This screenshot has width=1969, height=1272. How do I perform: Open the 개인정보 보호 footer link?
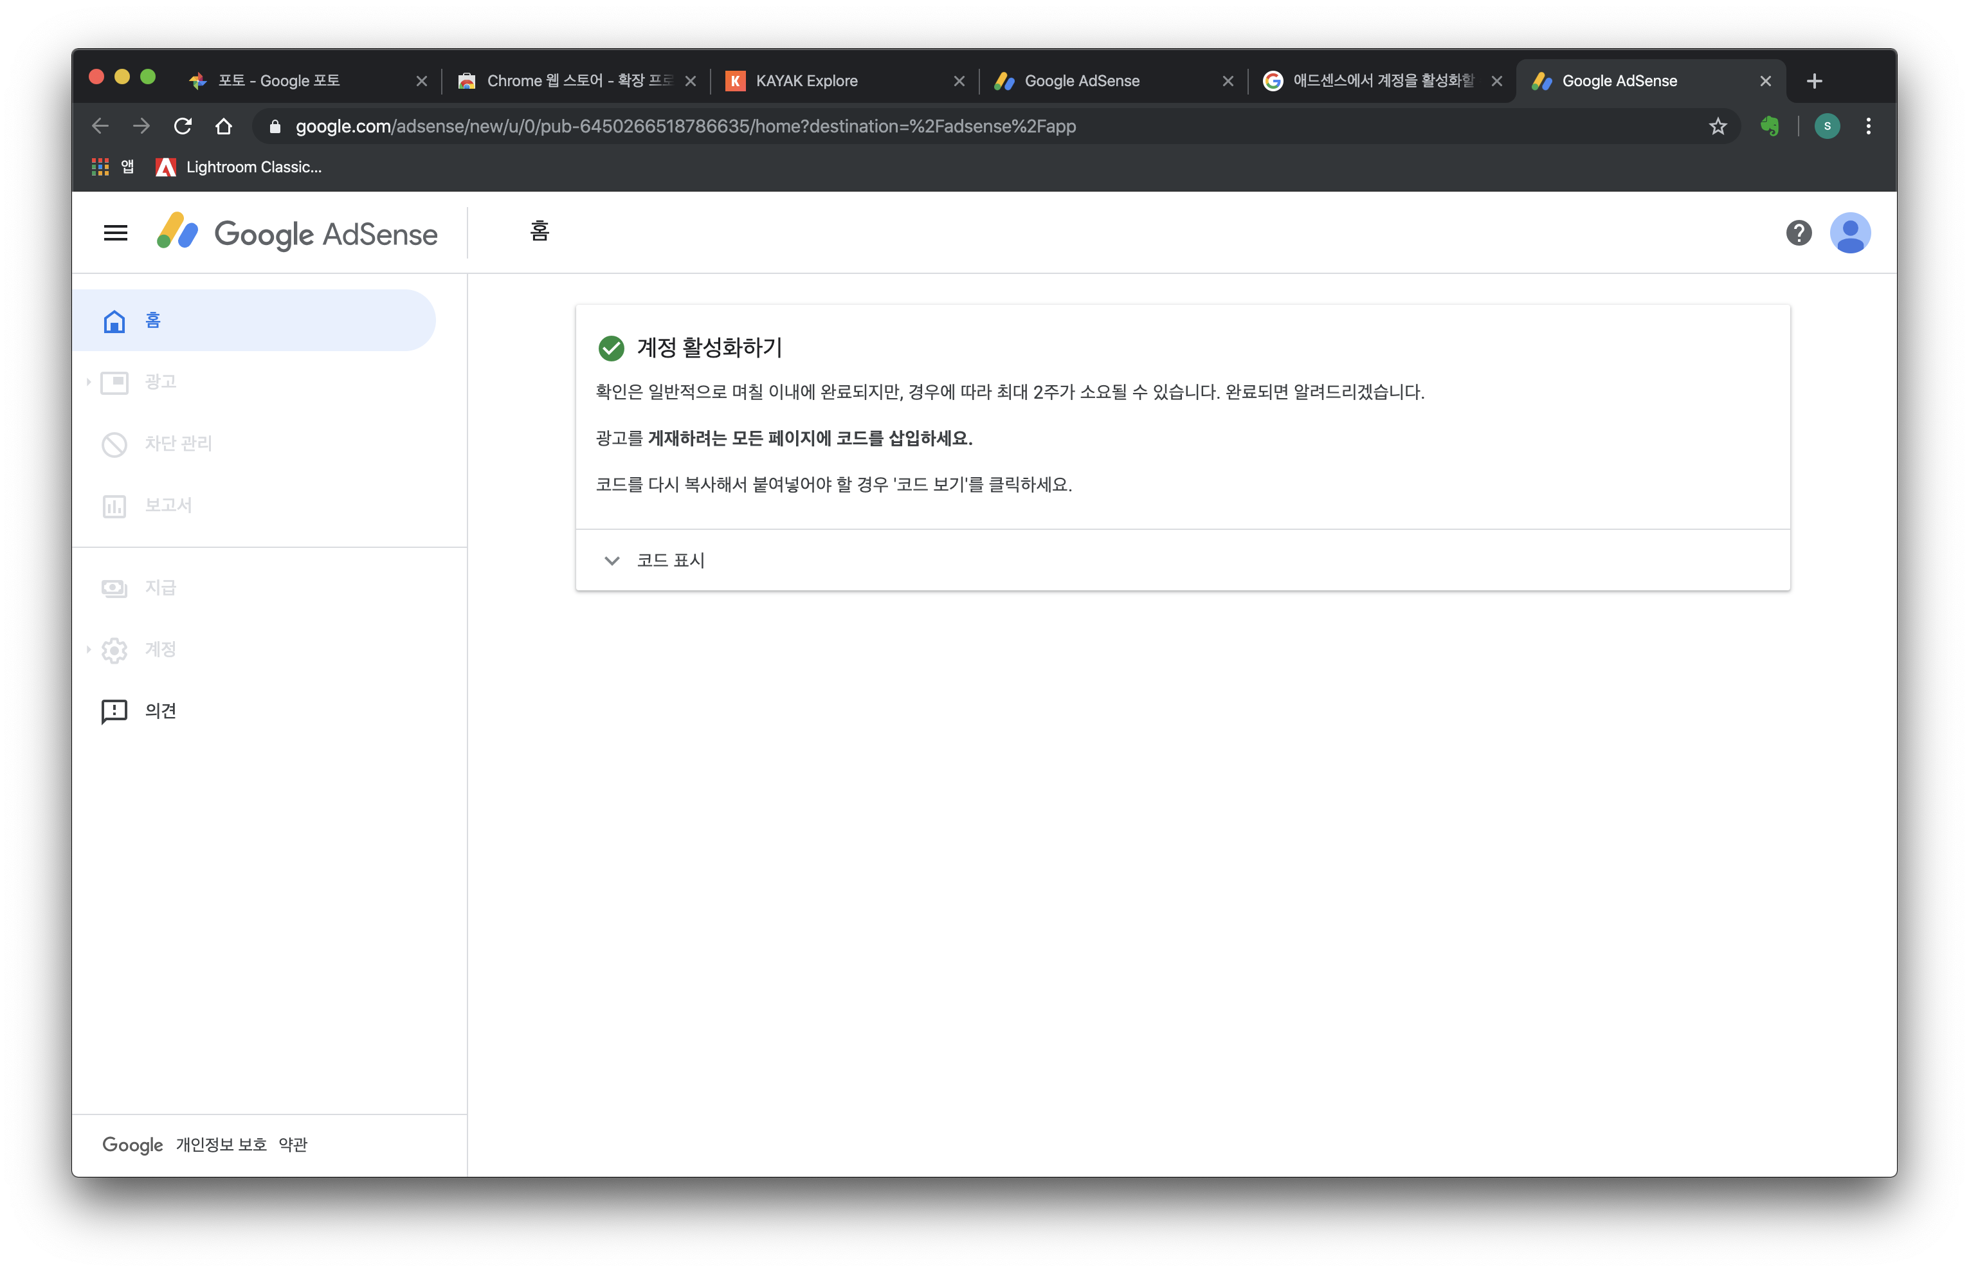[x=221, y=1145]
